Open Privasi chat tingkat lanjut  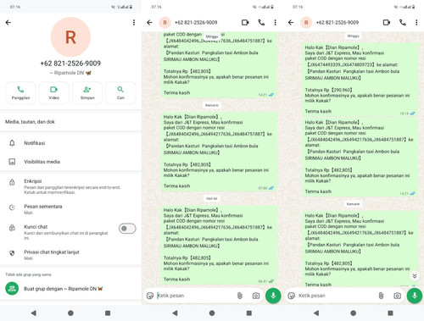pos(70,255)
